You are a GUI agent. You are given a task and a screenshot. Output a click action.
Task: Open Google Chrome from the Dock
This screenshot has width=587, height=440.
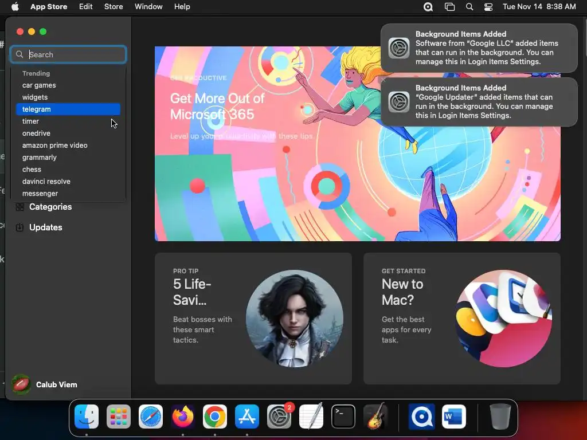point(215,417)
